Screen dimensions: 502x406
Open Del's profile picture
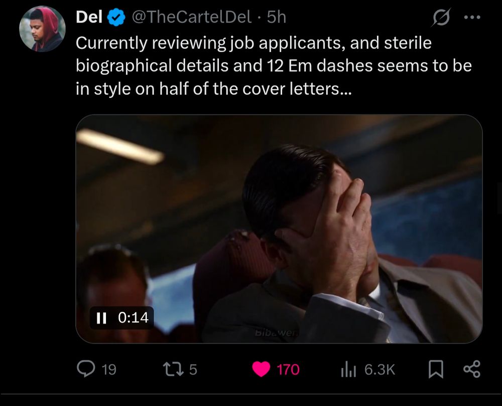click(x=43, y=29)
